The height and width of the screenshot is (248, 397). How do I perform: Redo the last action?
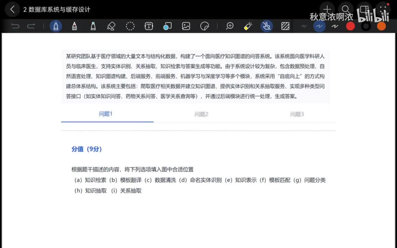31,26
